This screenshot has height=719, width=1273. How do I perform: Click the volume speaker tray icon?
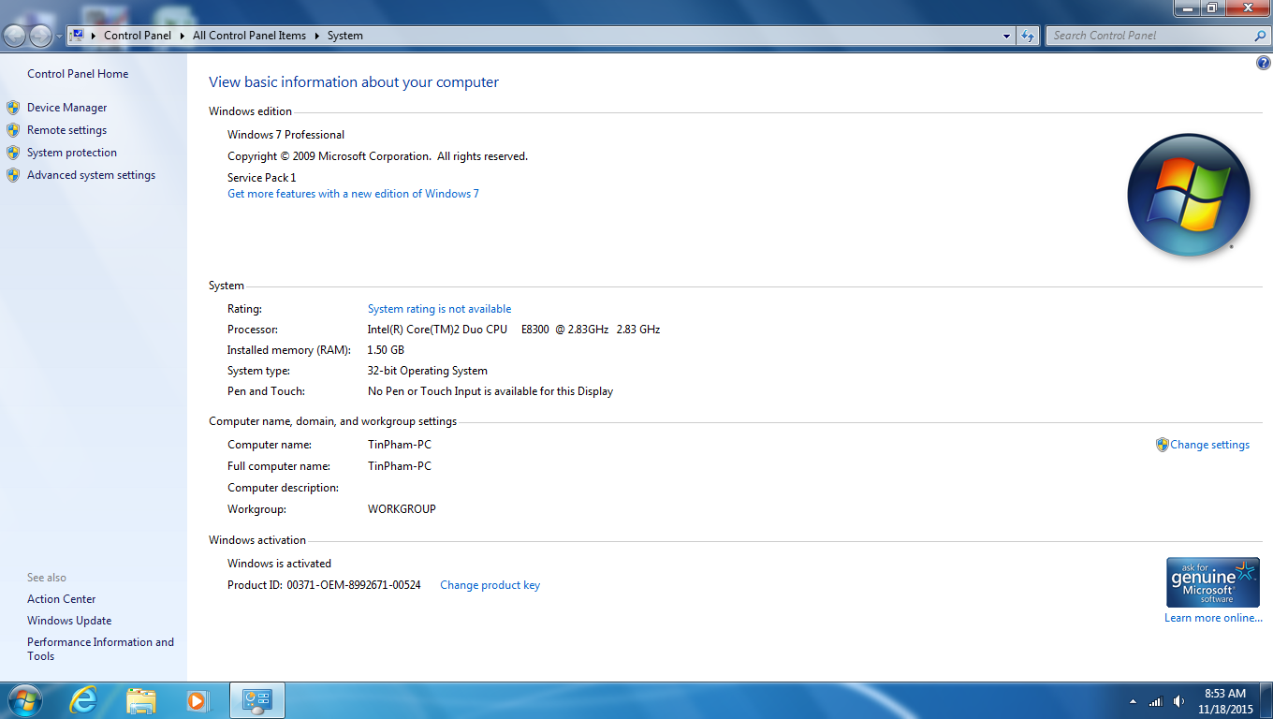(1178, 701)
